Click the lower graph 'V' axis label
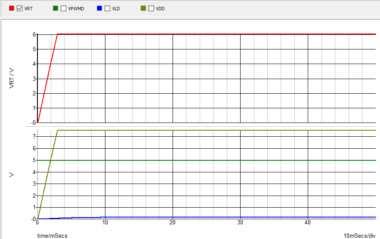 (x=12, y=175)
